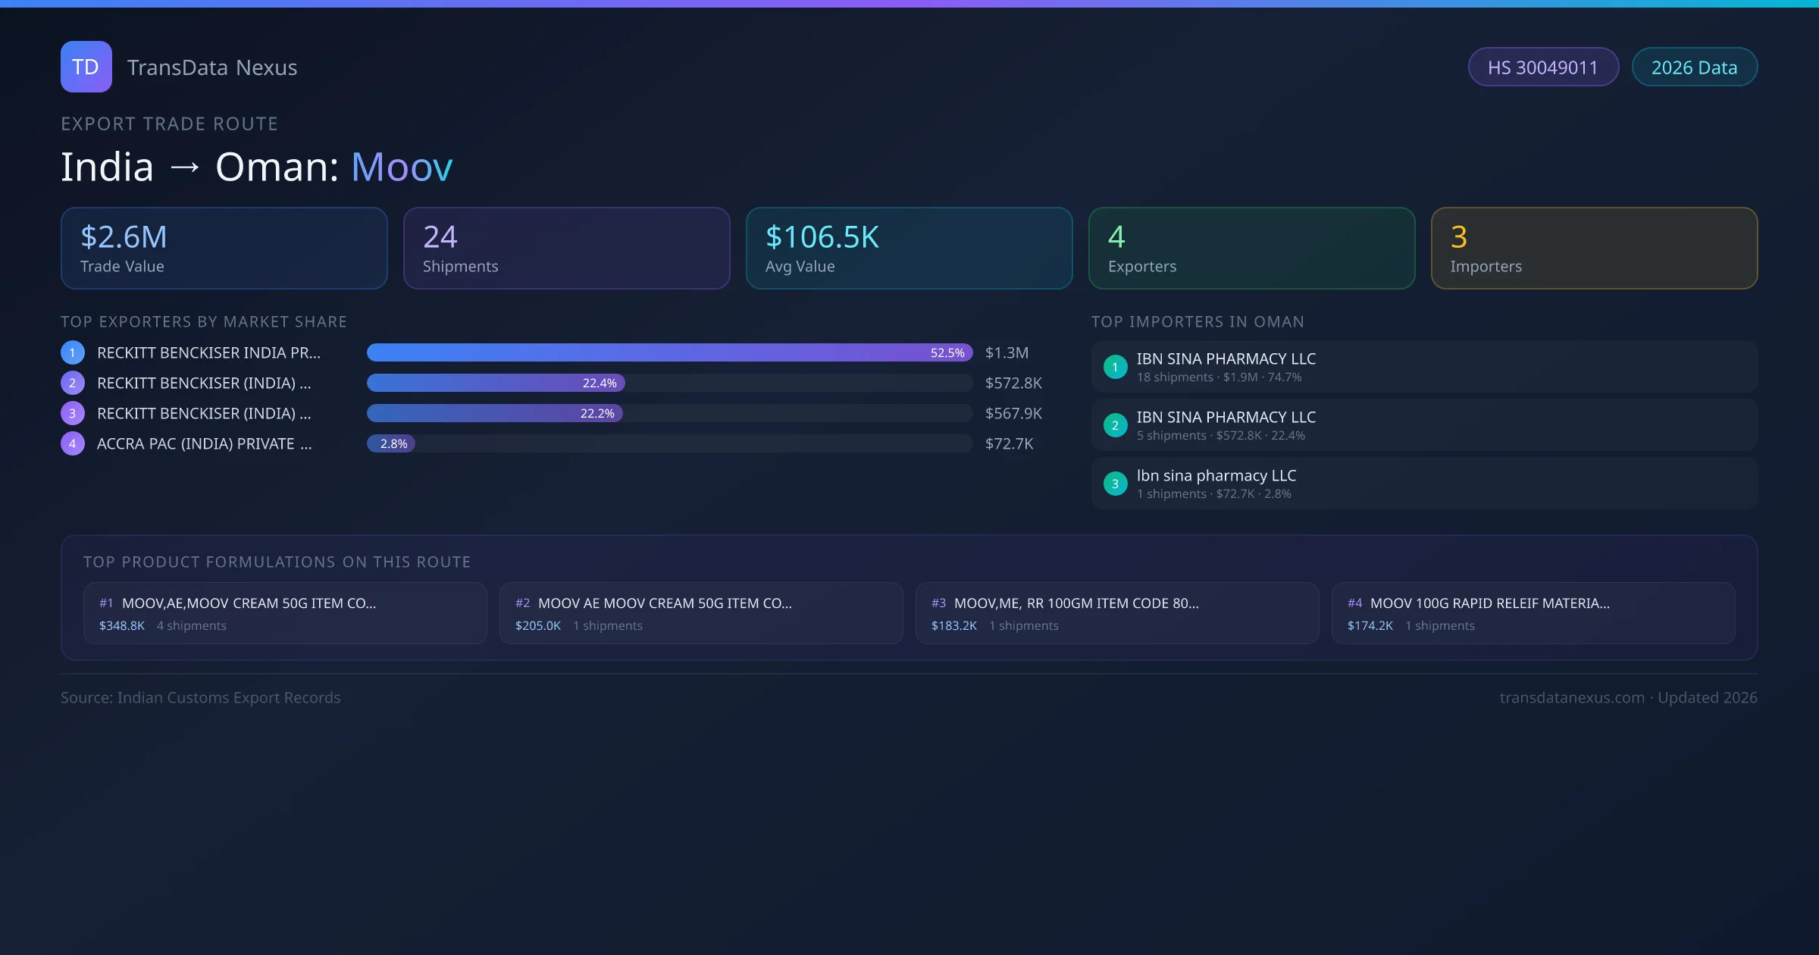The width and height of the screenshot is (1819, 955).
Task: Select the $106.5K Avg Value card
Action: click(909, 248)
